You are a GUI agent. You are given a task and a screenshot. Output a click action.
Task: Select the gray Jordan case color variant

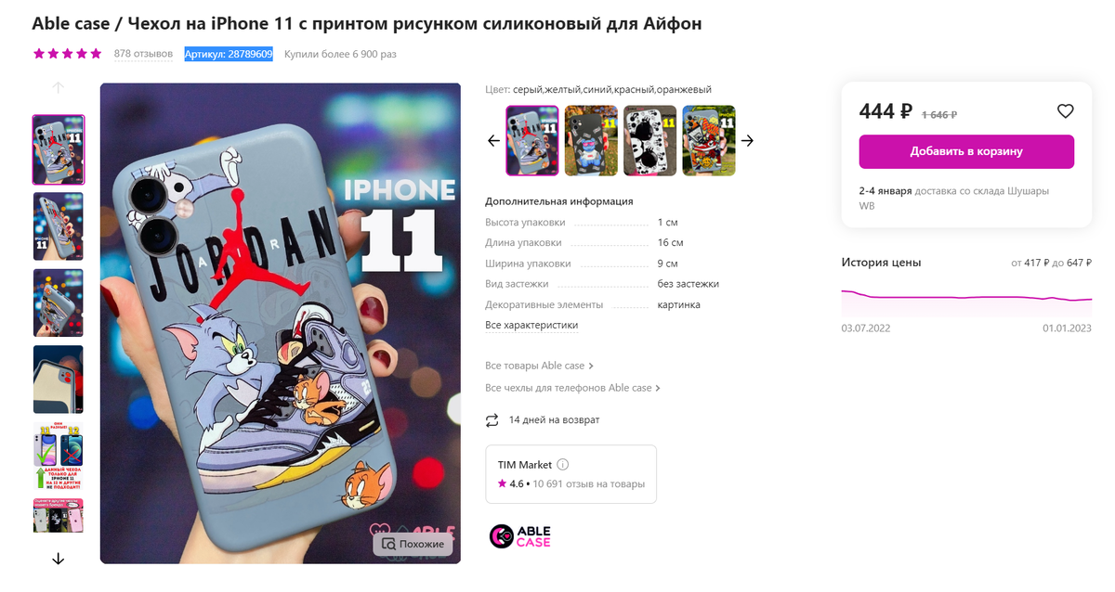(531, 141)
